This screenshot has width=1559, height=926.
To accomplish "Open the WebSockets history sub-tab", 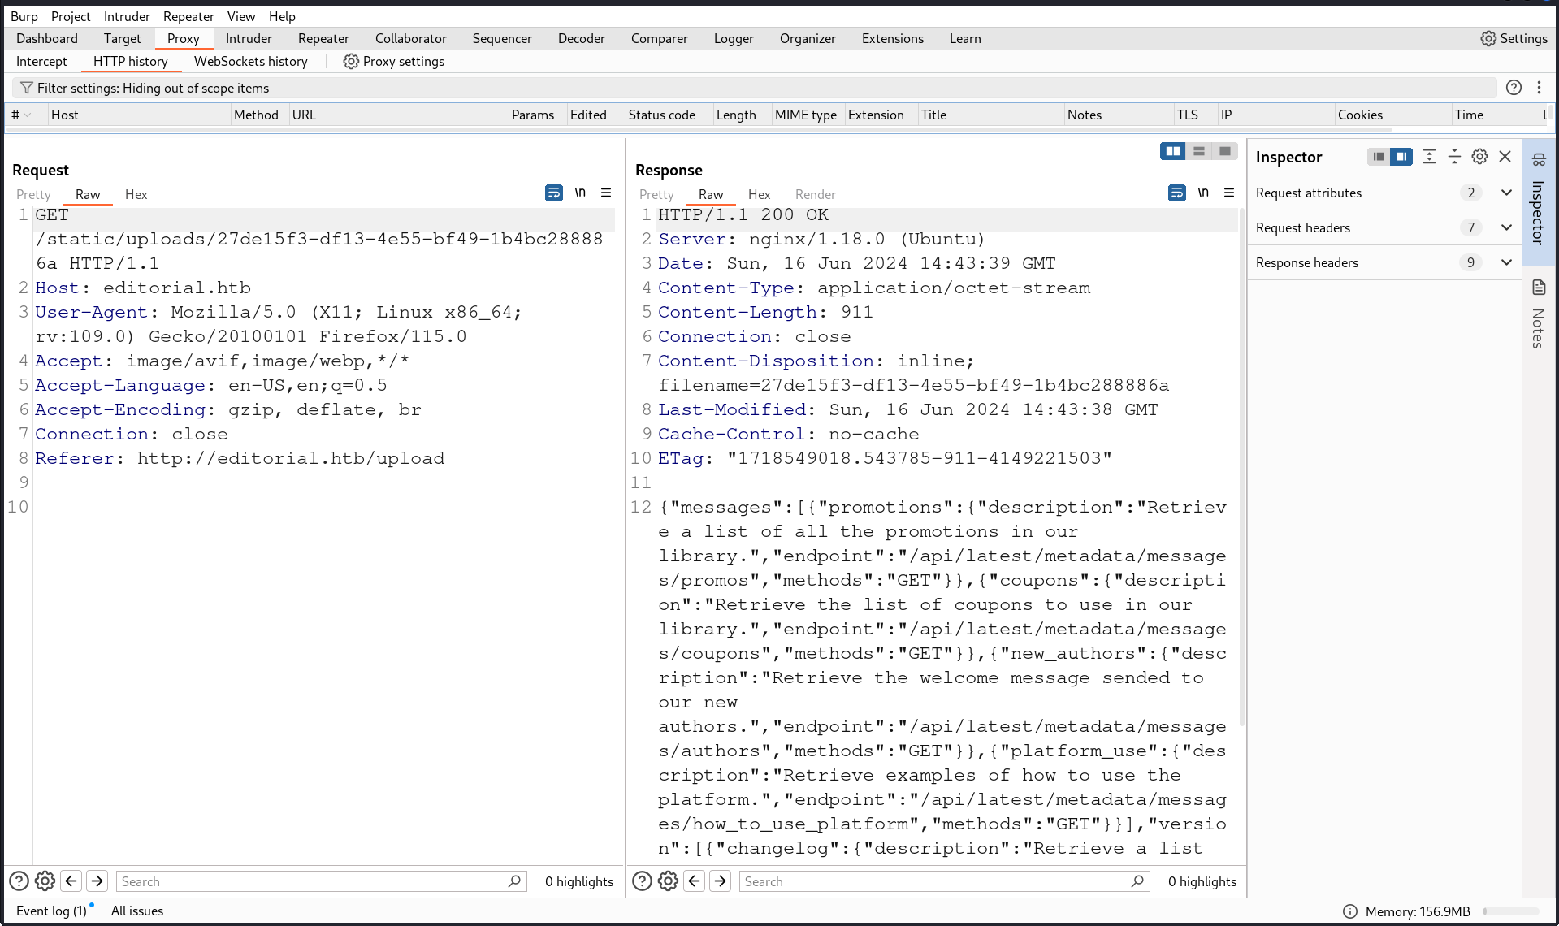I will [x=251, y=61].
